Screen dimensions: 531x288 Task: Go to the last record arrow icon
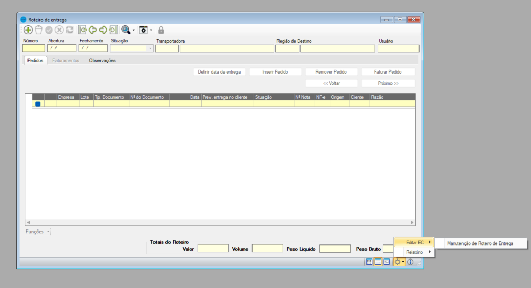pyautogui.click(x=113, y=30)
